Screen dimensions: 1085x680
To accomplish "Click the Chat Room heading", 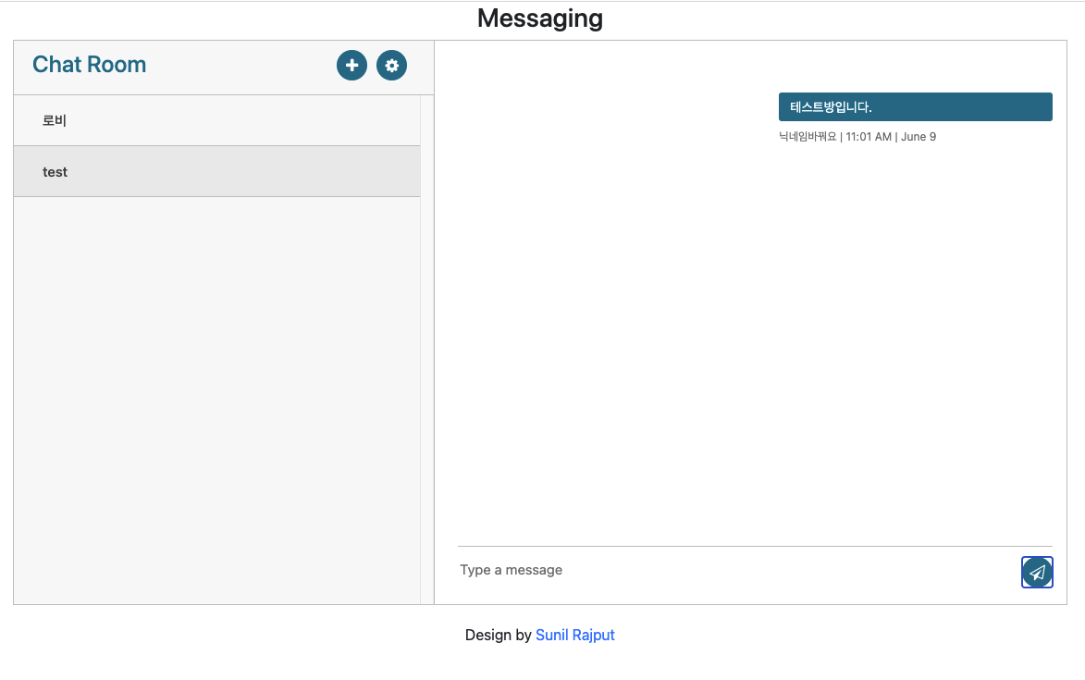I will 90,65.
